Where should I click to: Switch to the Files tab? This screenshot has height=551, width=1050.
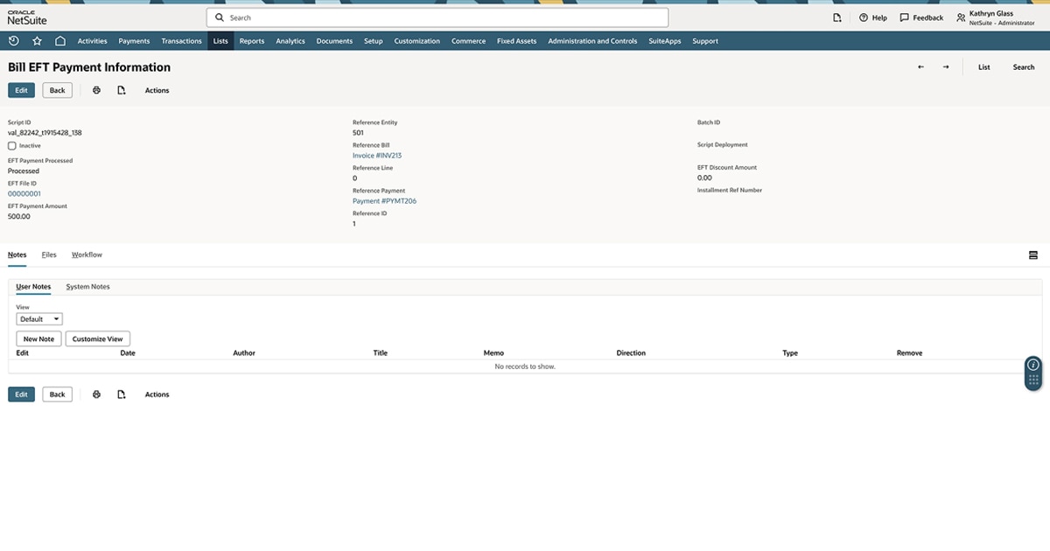tap(49, 255)
